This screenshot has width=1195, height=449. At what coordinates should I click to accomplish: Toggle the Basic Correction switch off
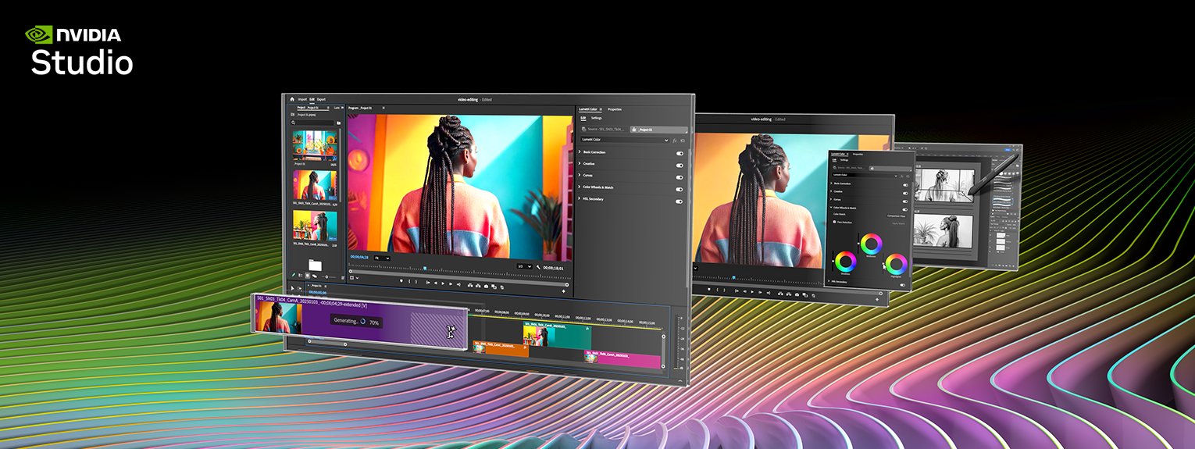click(x=680, y=153)
